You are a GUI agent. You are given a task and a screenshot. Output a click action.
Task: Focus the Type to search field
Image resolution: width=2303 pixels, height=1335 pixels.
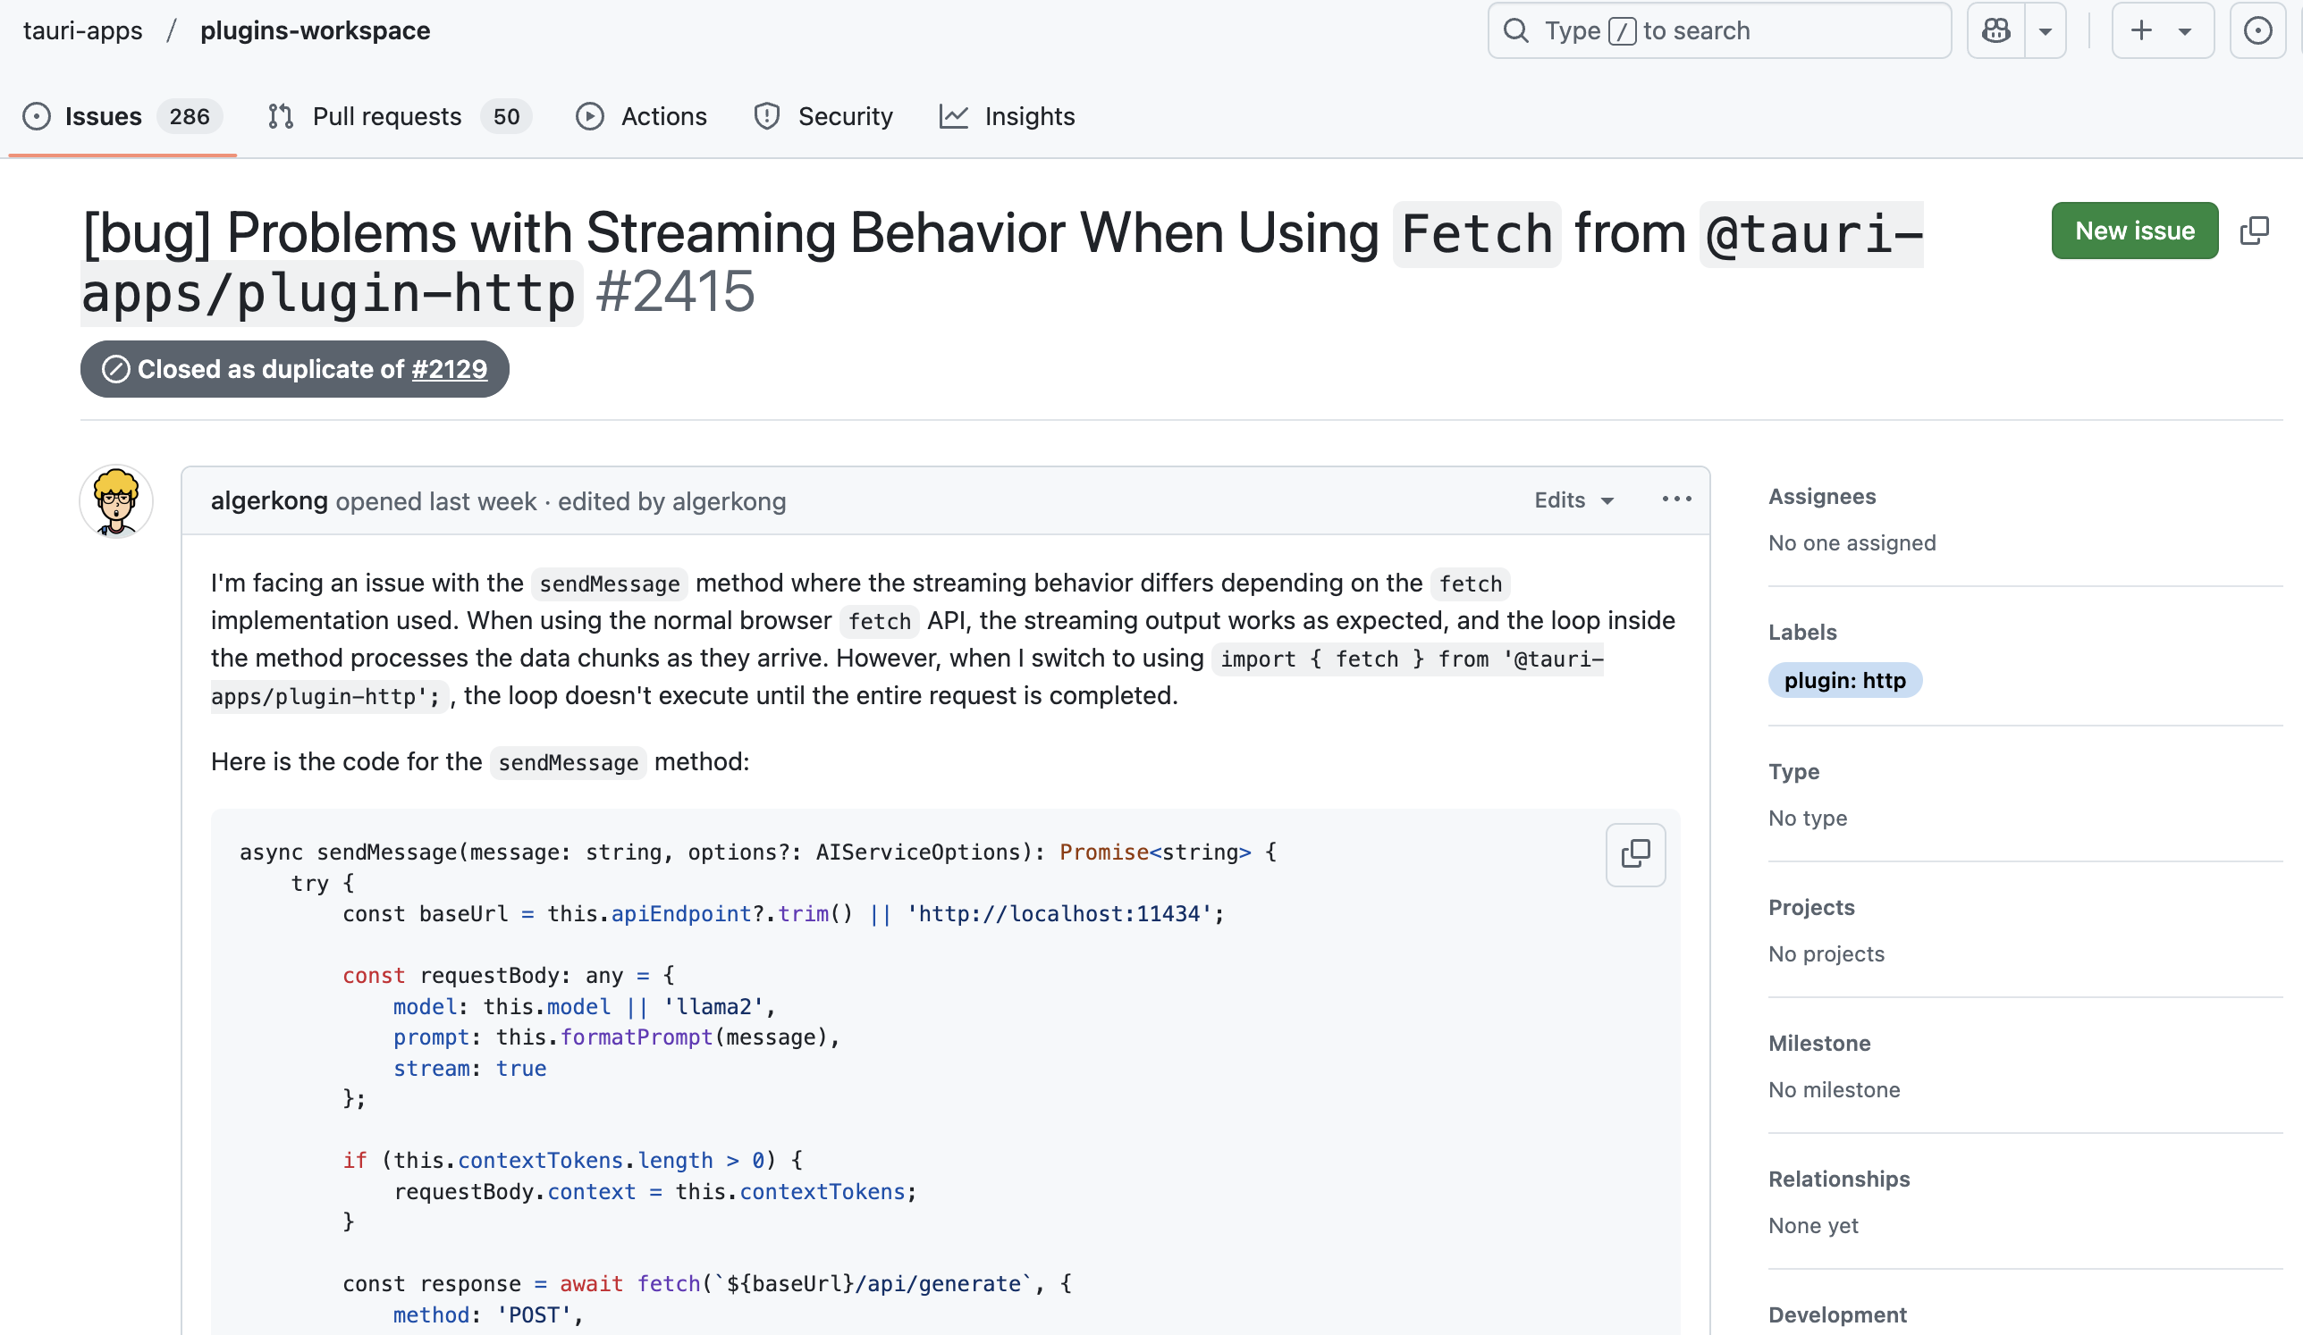pyautogui.click(x=1718, y=31)
